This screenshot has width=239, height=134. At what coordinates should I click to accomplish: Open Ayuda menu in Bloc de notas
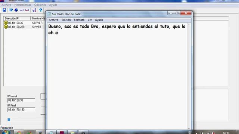pyautogui.click(x=99, y=20)
